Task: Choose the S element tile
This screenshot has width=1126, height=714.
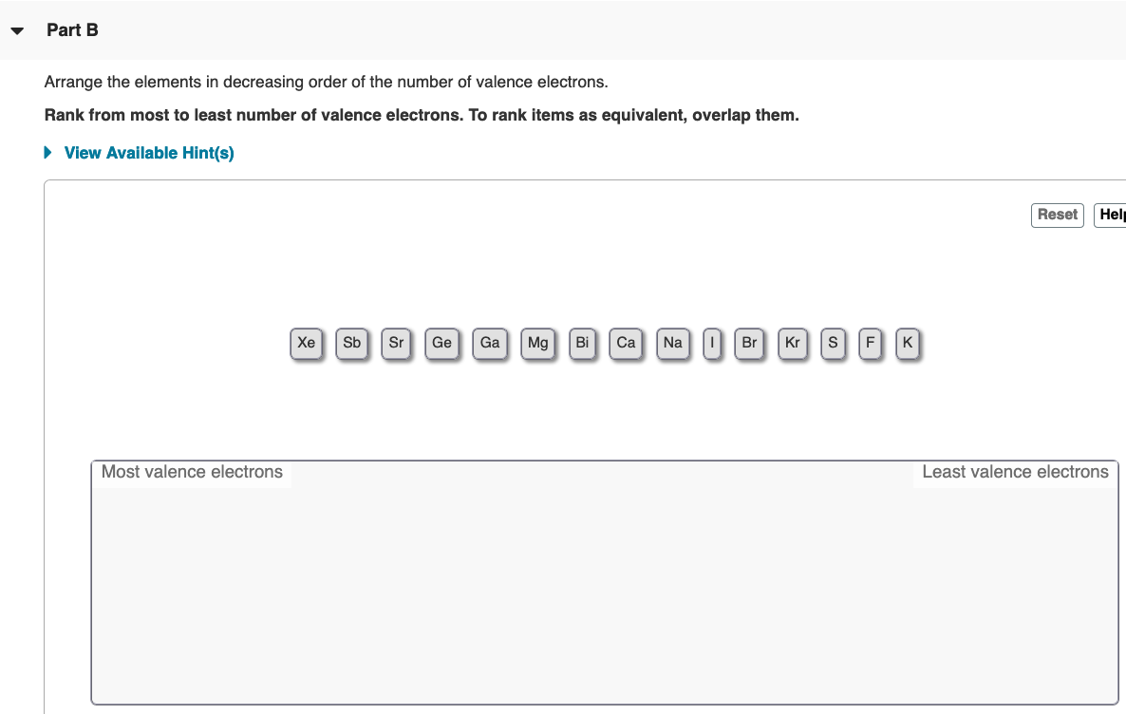Action: click(833, 343)
